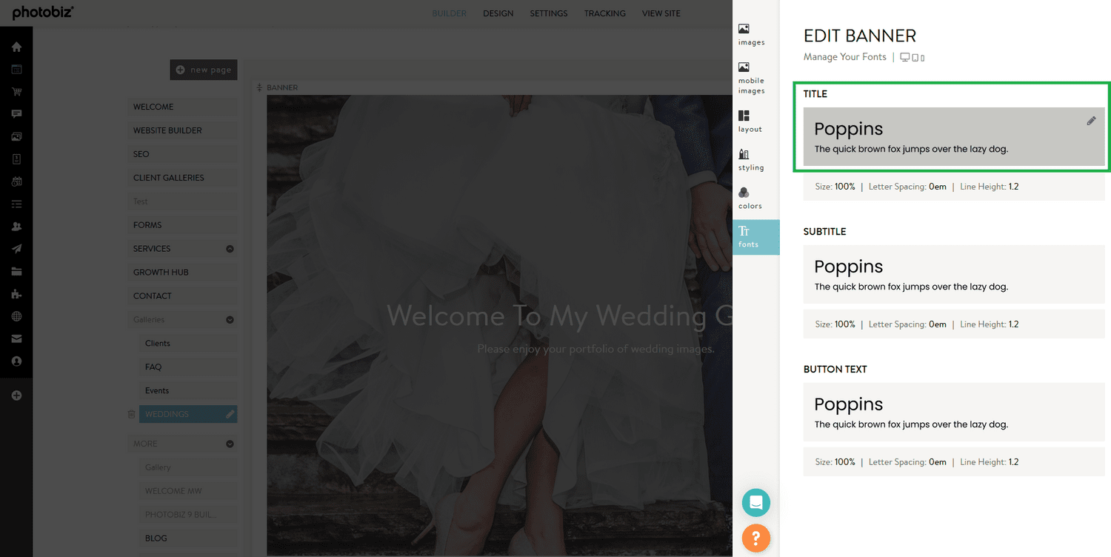Screen dimensions: 1111x557
Task: Switch to desktop preview mode
Action: (904, 56)
